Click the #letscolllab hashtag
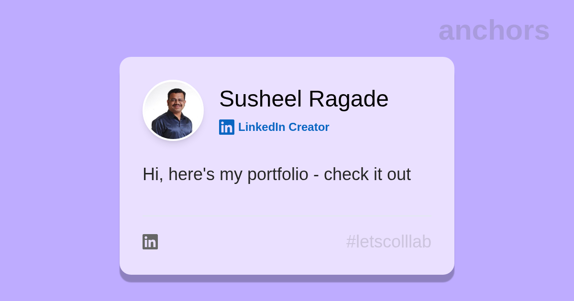 point(388,242)
